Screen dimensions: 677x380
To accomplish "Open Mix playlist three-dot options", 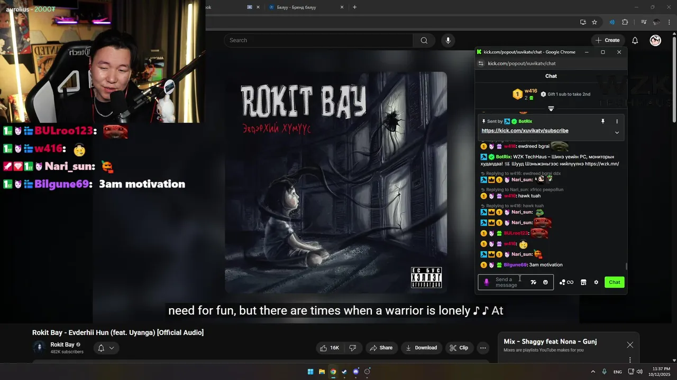I will pyautogui.click(x=630, y=360).
